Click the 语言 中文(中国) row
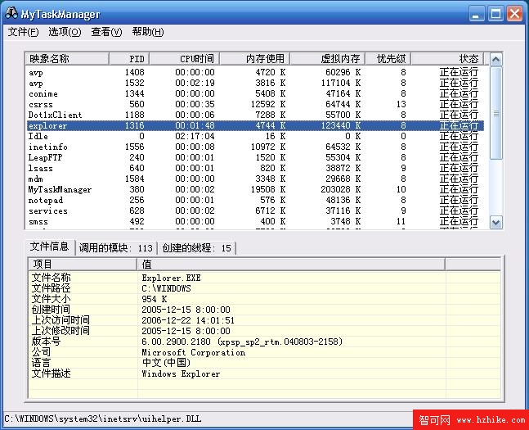This screenshot has width=529, height=430. pyautogui.click(x=265, y=363)
